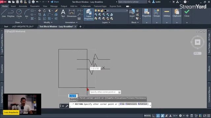Close the Block Editor with green checkmark

click(187, 13)
